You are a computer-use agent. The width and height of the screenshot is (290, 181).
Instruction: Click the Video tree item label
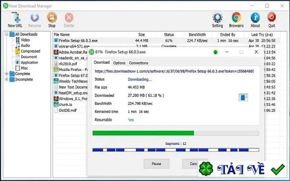(25, 40)
